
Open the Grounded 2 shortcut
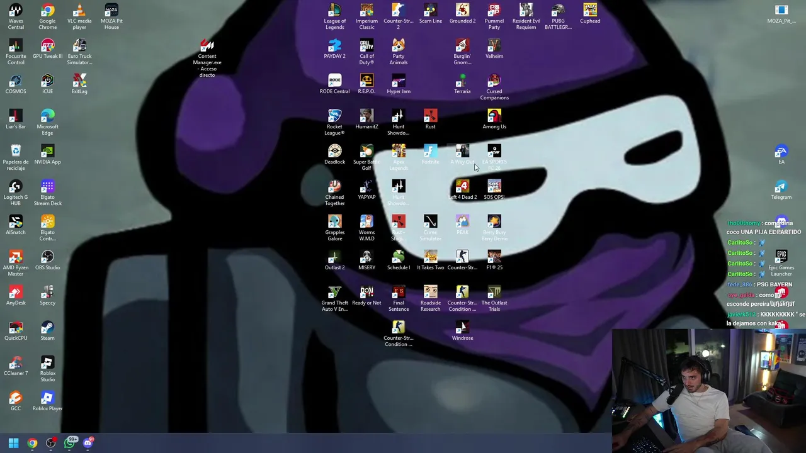462,14
